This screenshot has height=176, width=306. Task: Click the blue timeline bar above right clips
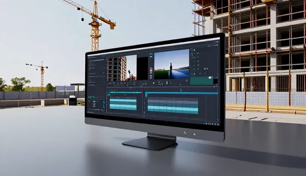[182, 93]
